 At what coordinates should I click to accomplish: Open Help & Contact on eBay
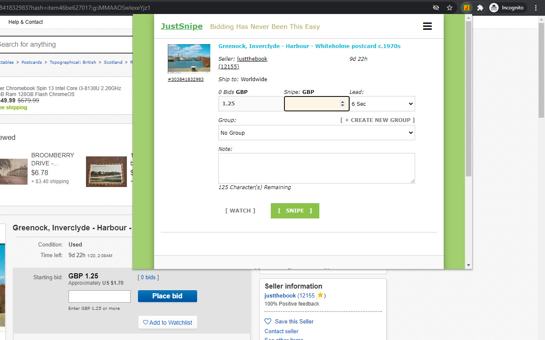(26, 22)
